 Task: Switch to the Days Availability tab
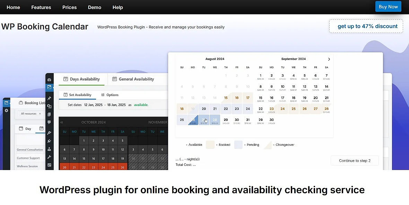(x=82, y=79)
